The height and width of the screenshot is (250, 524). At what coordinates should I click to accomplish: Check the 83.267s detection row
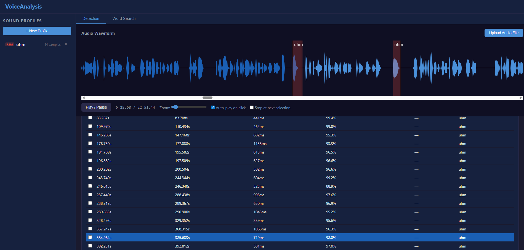click(90, 118)
